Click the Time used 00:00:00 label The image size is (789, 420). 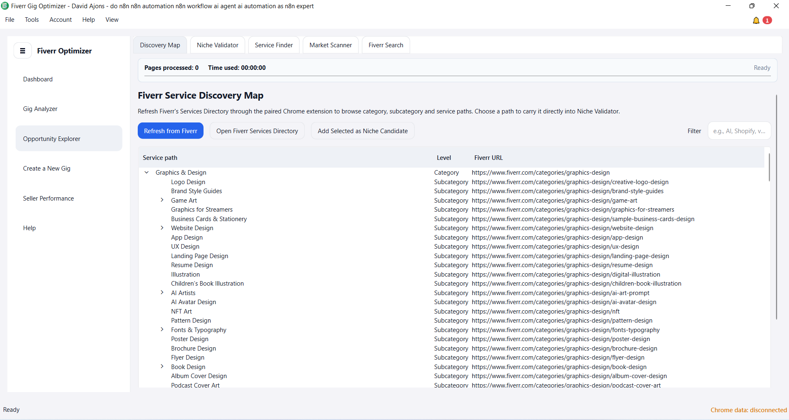click(x=237, y=68)
